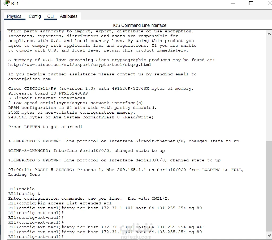272x240 pixels.
Task: Click the CLI scrollbar down arrow
Action: (x=269, y=235)
